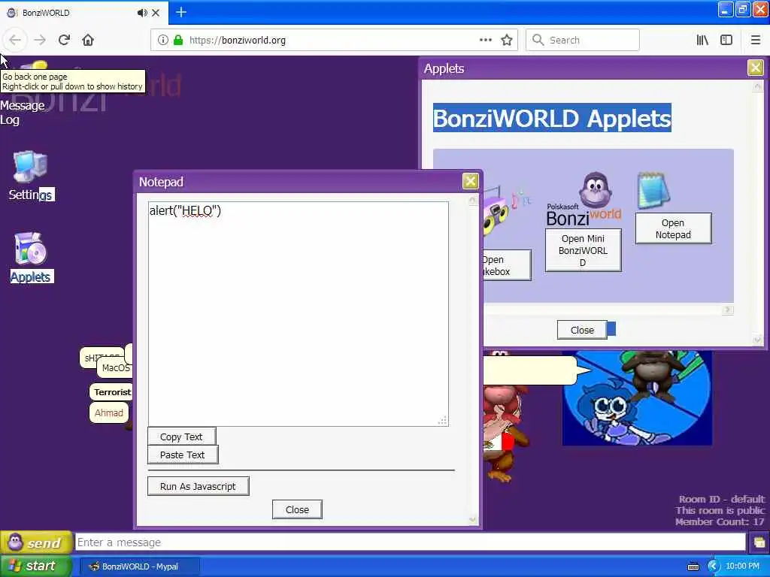
Task: Open the hamburger application menu
Action: (x=755, y=40)
